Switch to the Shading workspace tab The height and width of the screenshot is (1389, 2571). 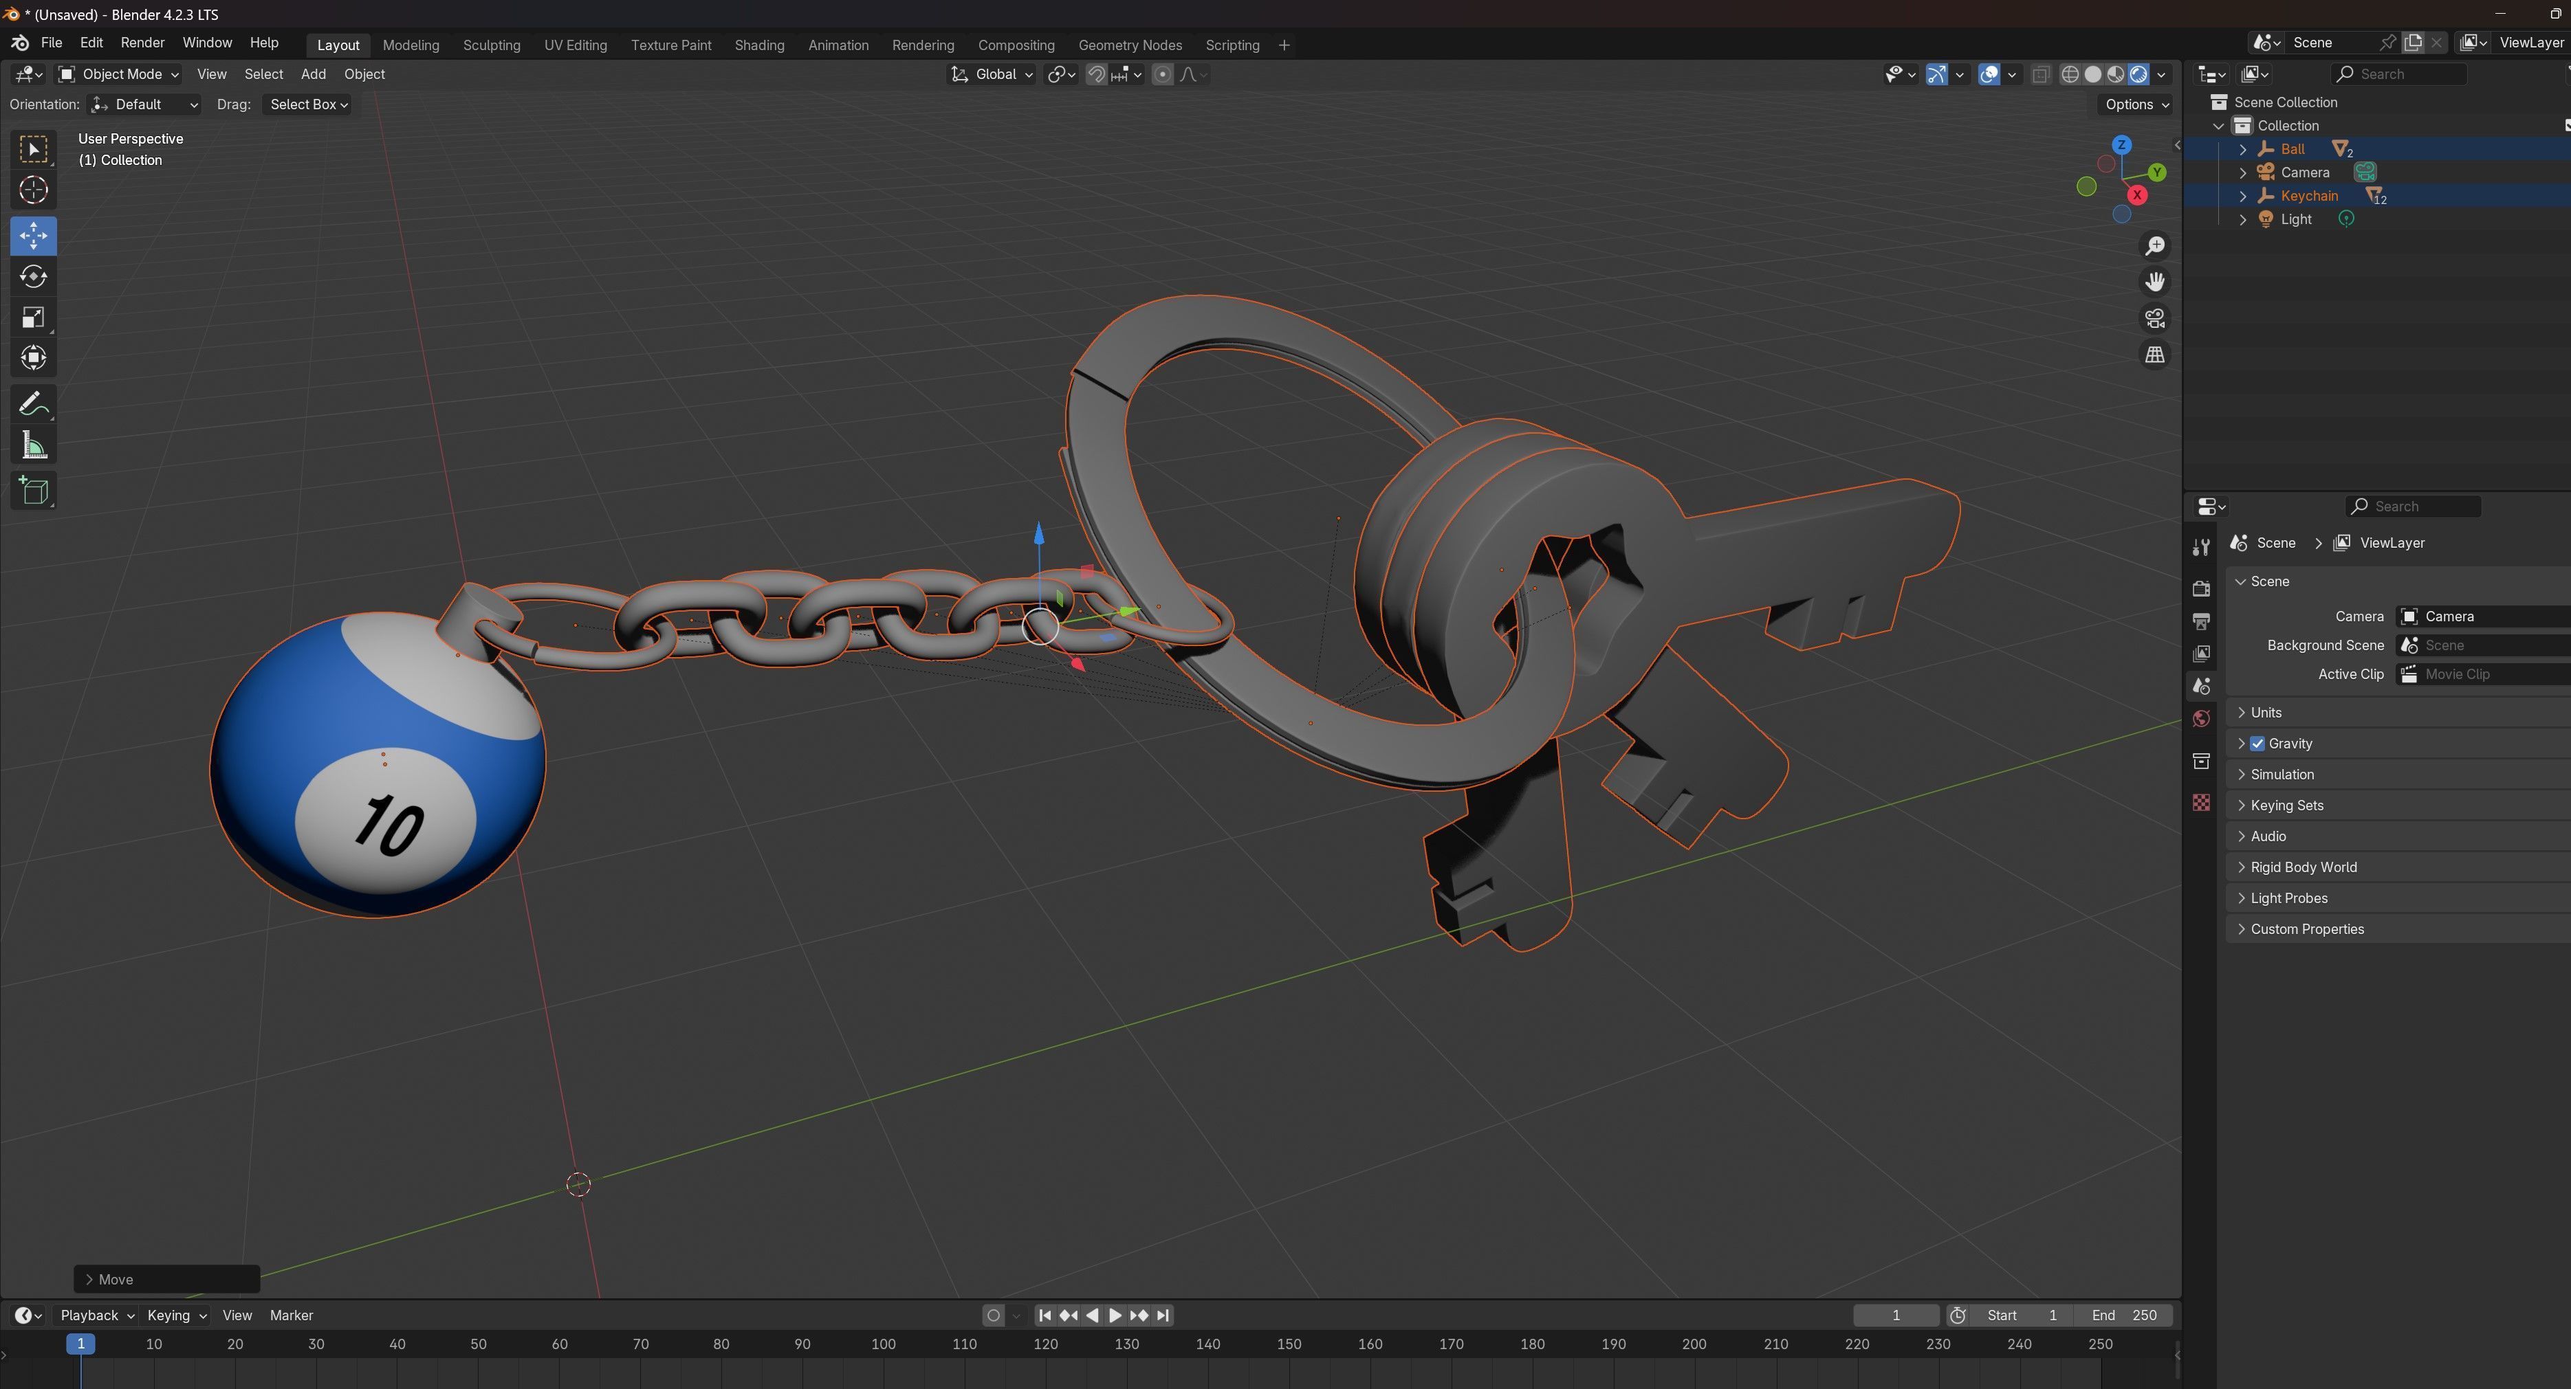[758, 45]
